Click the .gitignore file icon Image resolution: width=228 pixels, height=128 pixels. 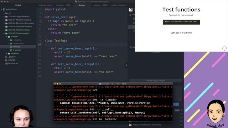click(6, 57)
